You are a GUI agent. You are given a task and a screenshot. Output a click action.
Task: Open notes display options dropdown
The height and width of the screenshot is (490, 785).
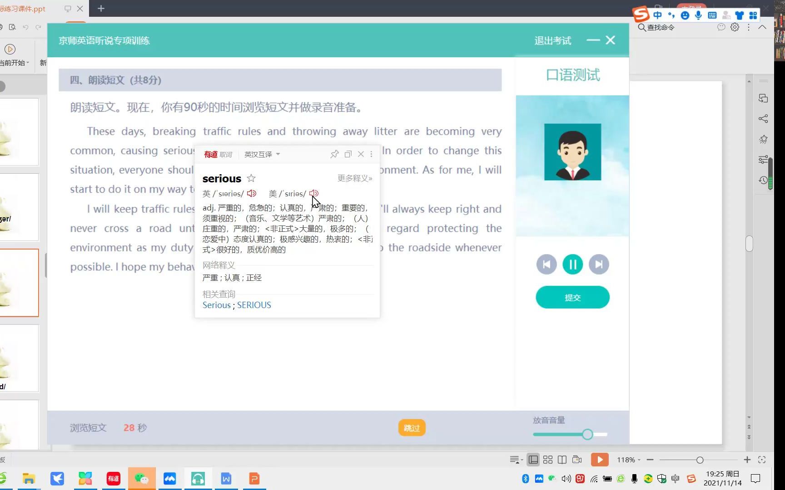point(516,460)
